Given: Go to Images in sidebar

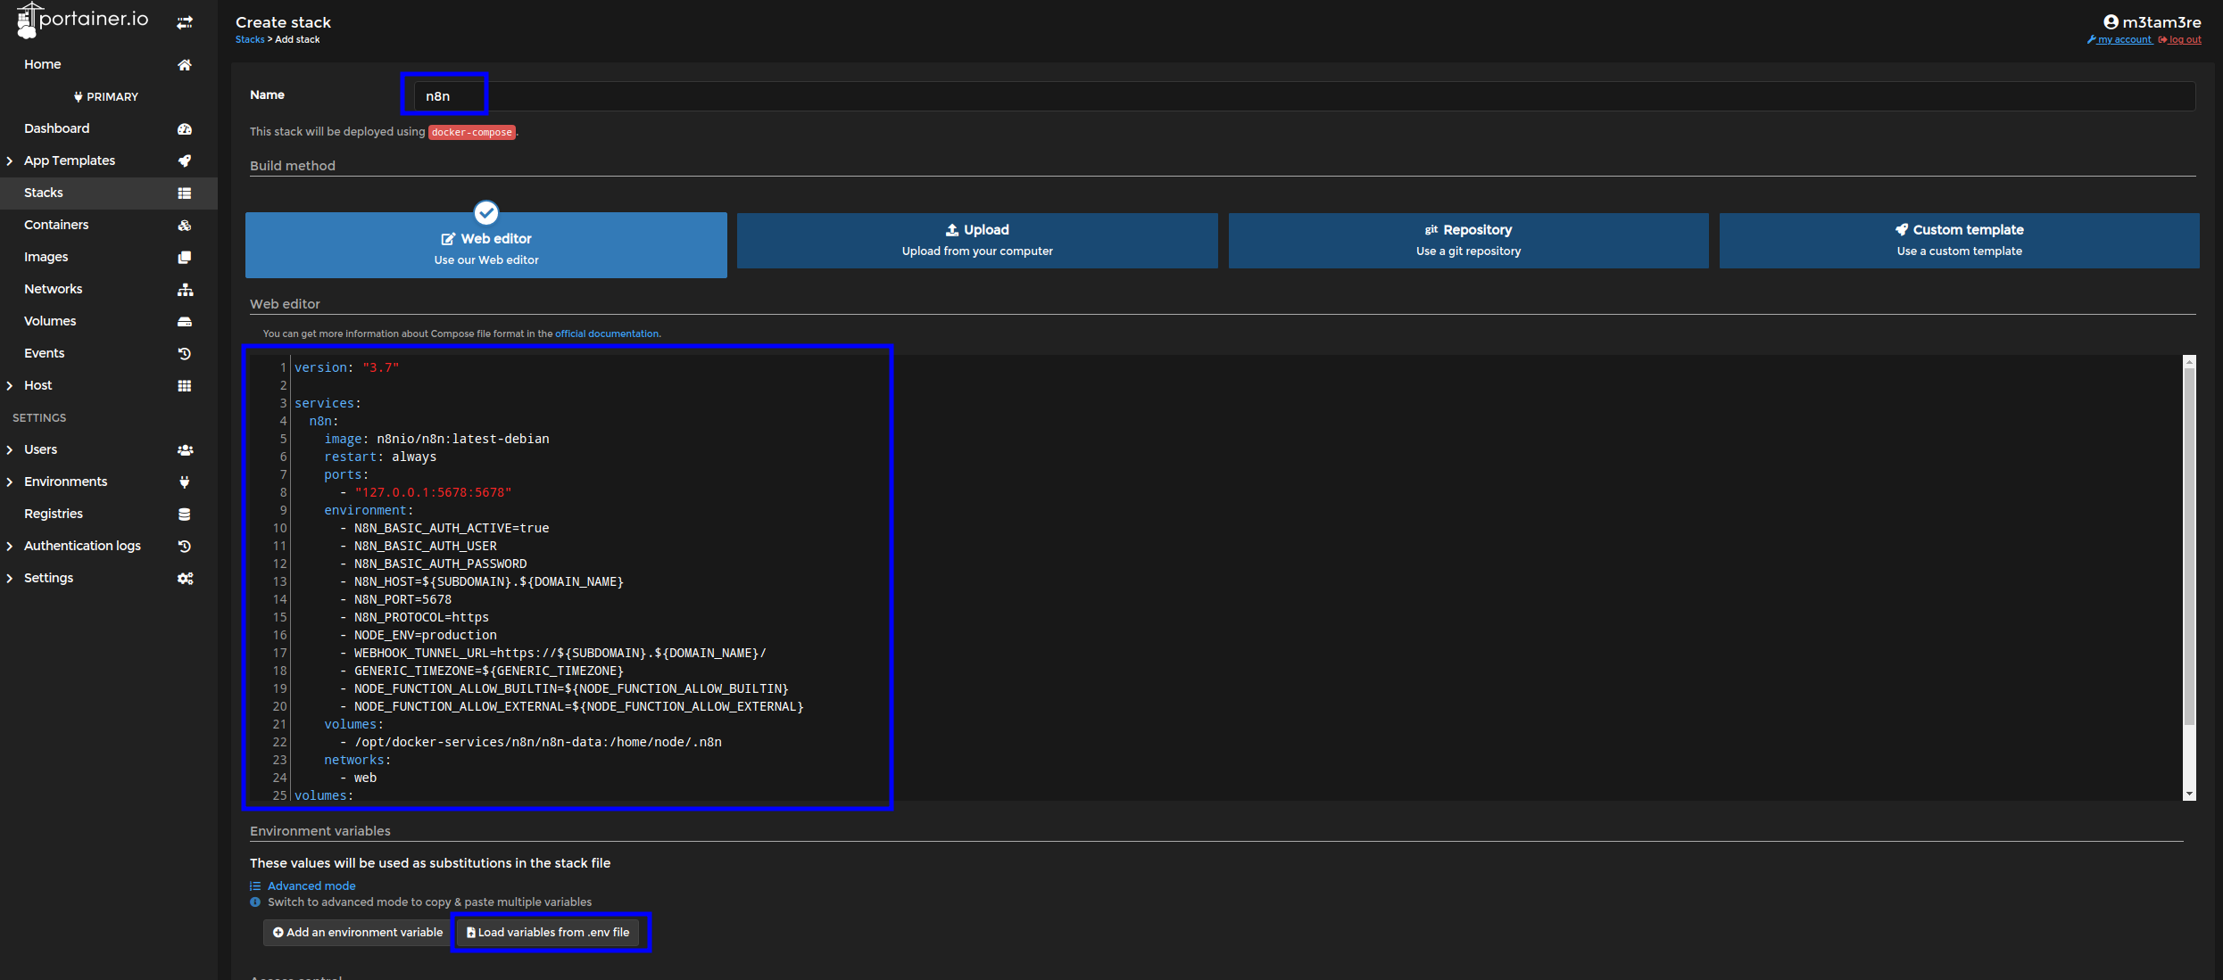Looking at the screenshot, I should coord(109,257).
